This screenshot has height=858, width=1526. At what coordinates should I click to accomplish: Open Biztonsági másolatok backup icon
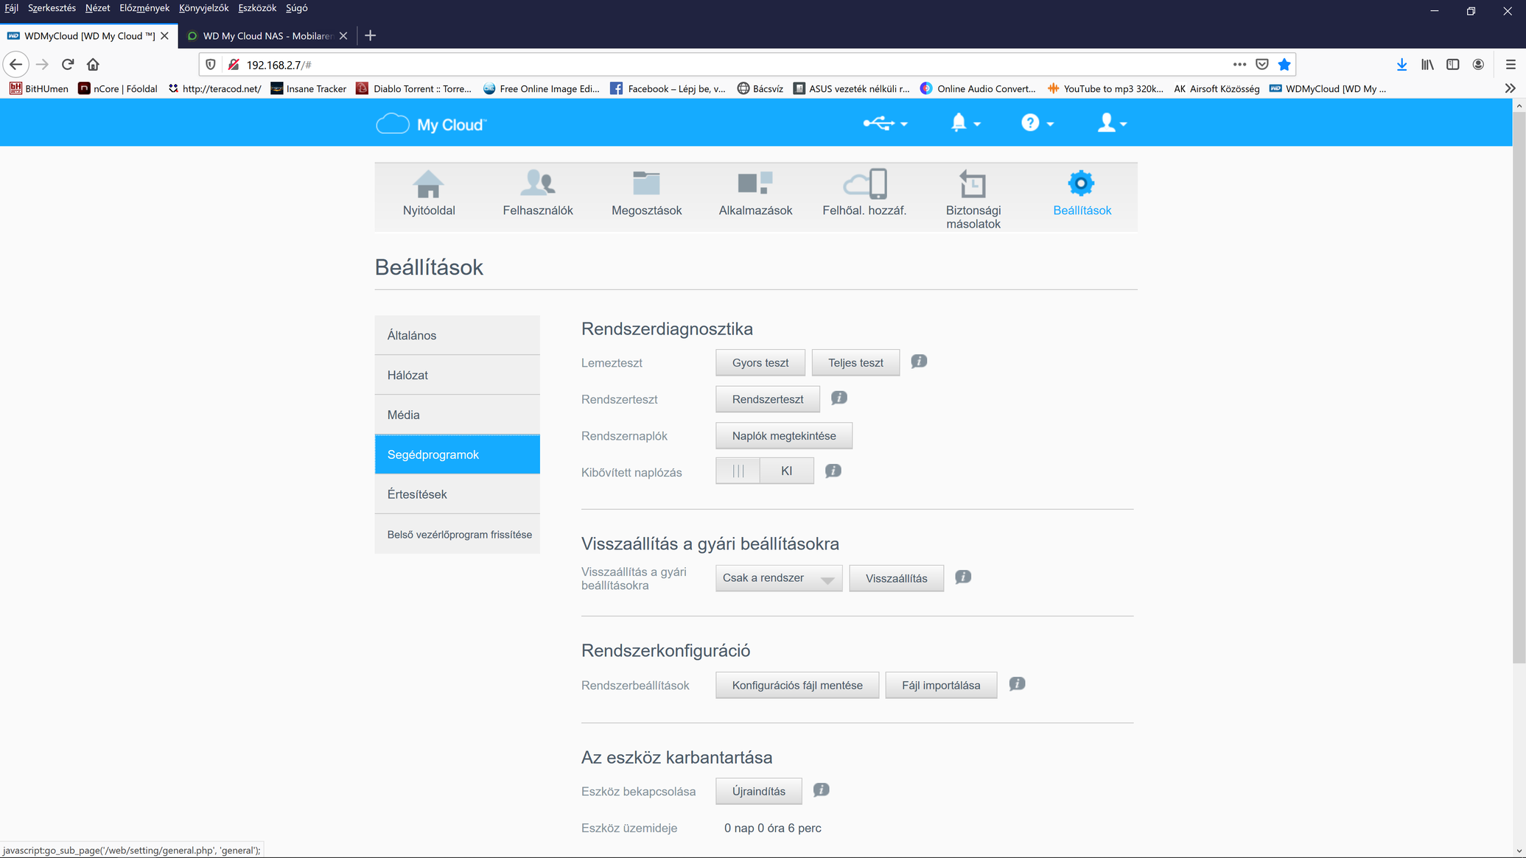tap(973, 185)
